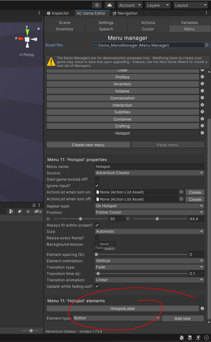
Task: Open Transition type dropdown set to Fade
Action: (x=150, y=267)
